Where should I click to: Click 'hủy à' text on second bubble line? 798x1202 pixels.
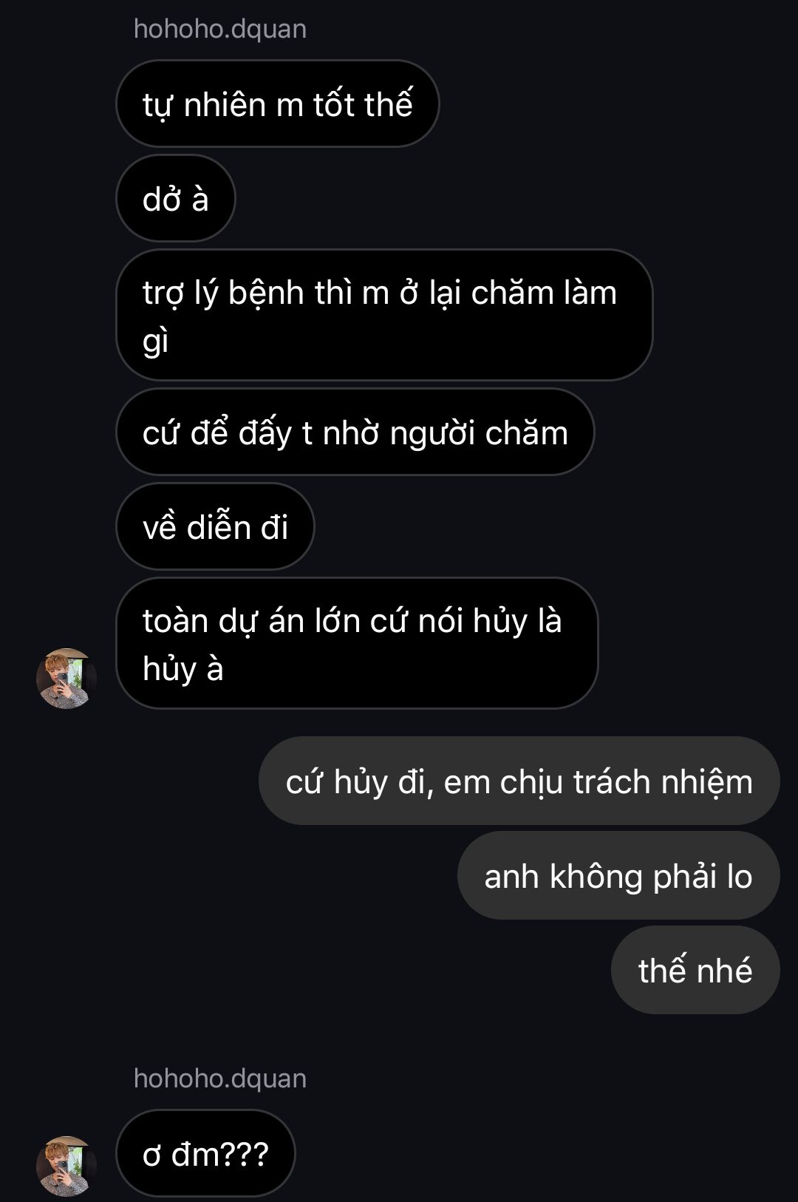pos(183,669)
